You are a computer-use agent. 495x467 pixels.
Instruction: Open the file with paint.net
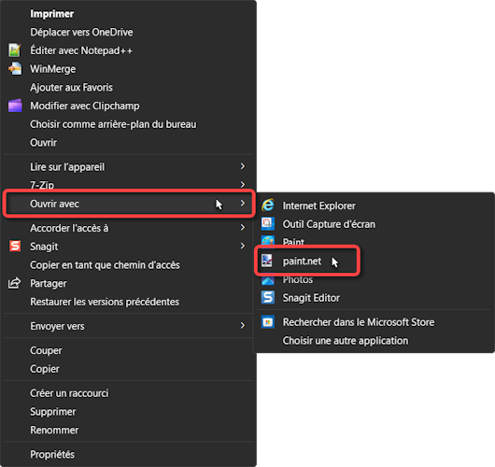click(x=375, y=262)
